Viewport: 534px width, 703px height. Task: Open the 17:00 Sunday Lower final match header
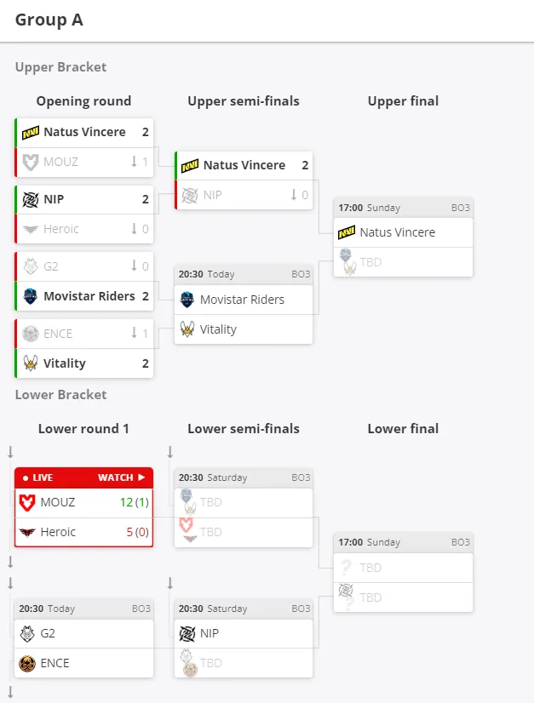403,542
